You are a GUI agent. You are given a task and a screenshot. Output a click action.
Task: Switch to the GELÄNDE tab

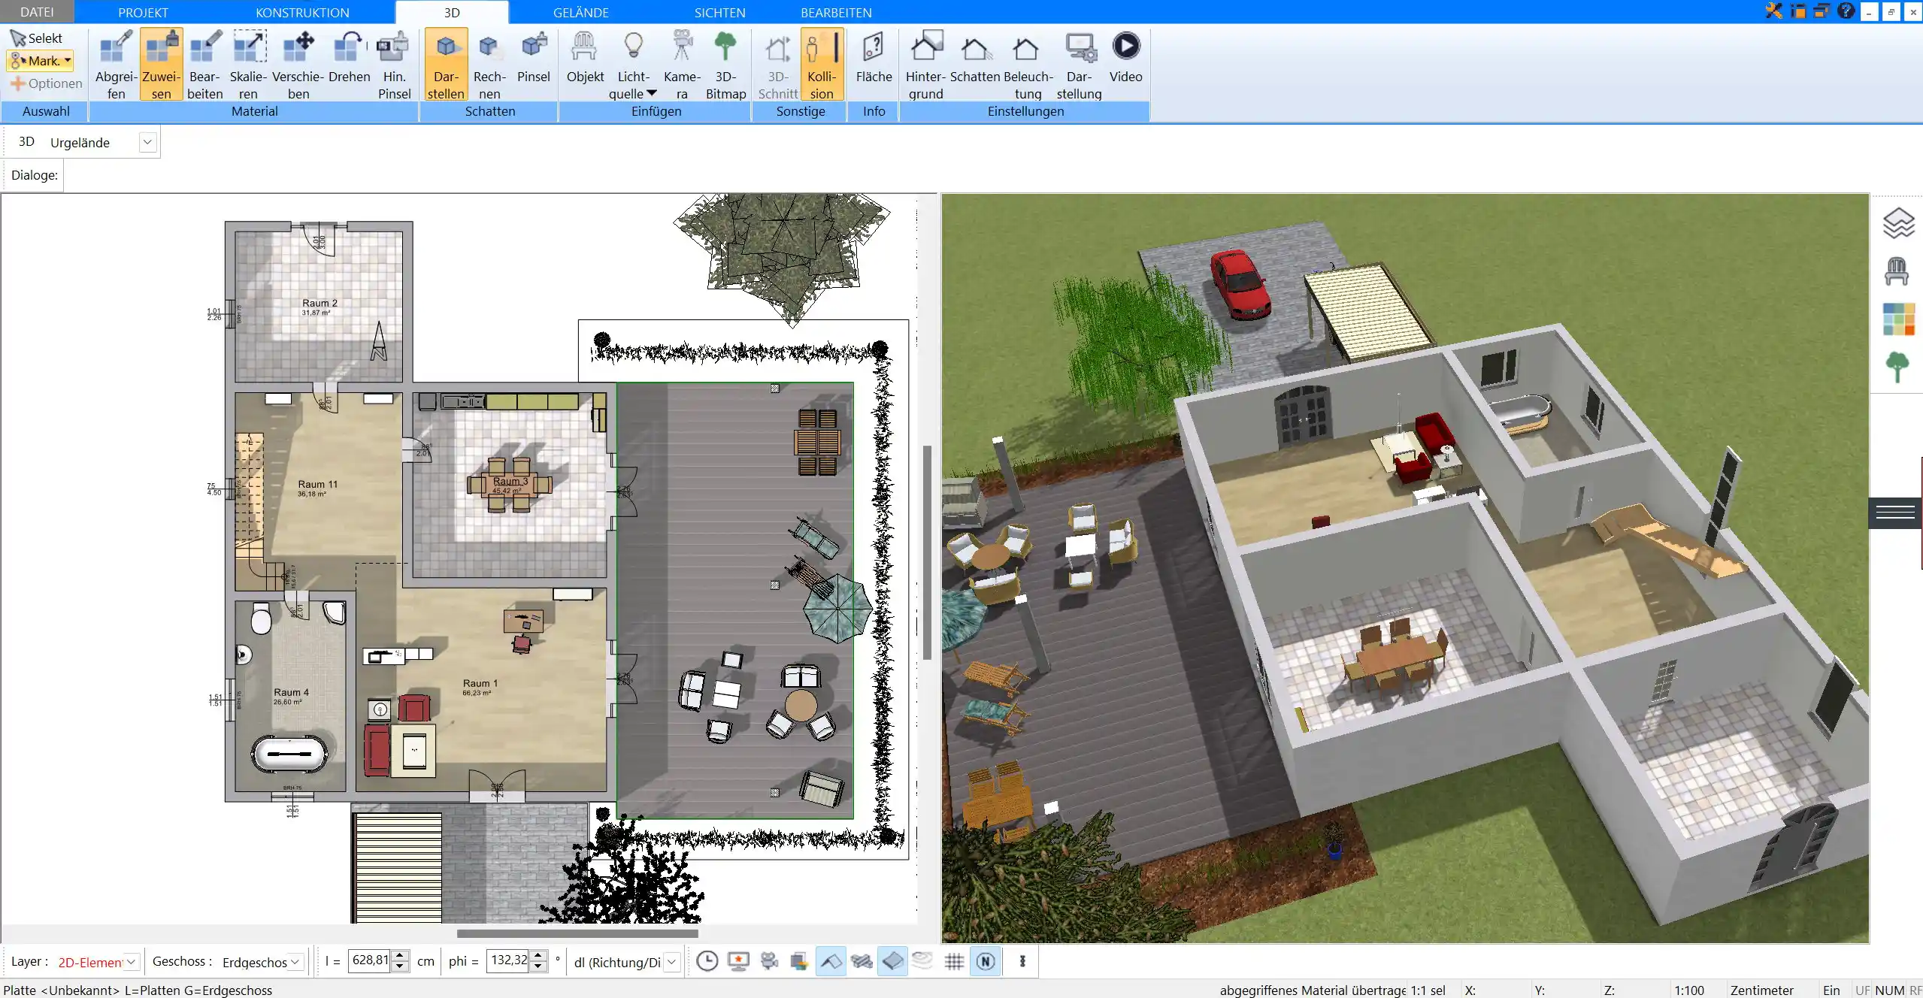point(580,12)
